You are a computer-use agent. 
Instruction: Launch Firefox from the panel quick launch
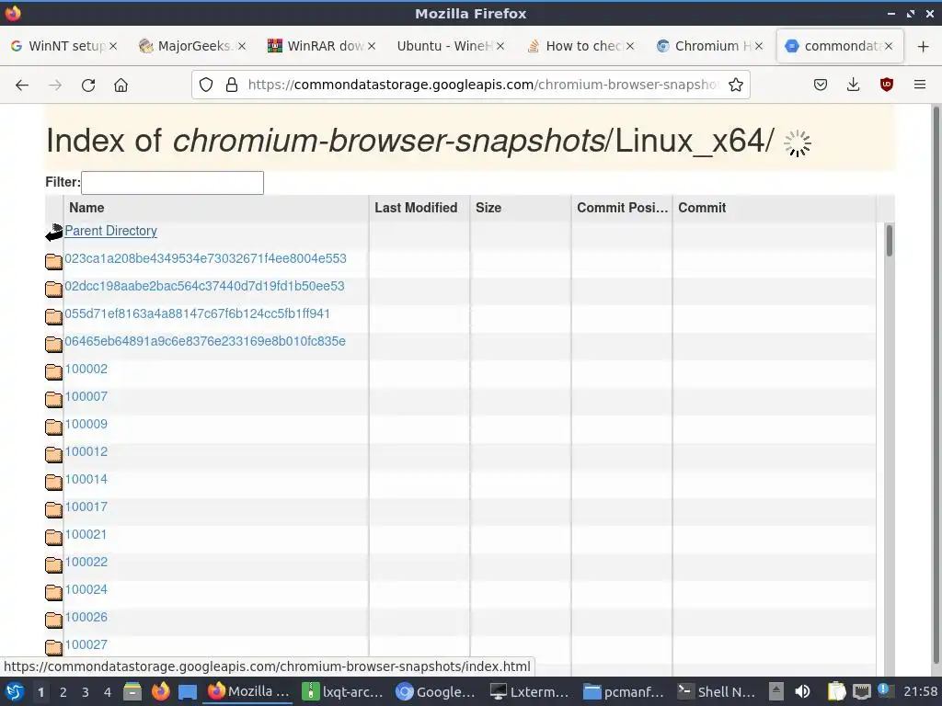click(x=160, y=691)
